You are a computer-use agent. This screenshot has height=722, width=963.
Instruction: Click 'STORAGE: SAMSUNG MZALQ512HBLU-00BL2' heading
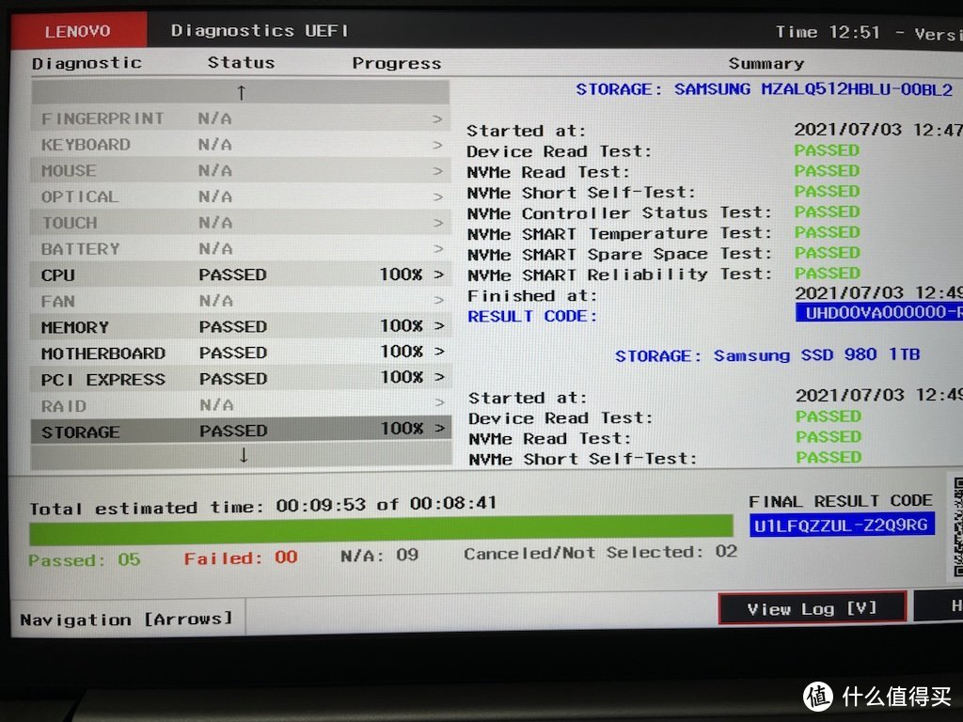coord(764,89)
